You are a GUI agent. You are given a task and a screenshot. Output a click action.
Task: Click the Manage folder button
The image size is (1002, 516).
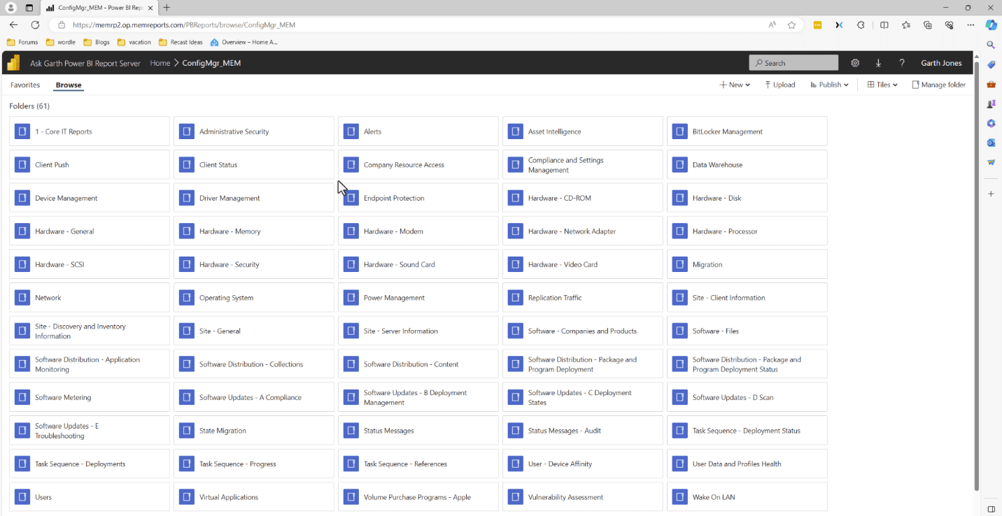[938, 85]
